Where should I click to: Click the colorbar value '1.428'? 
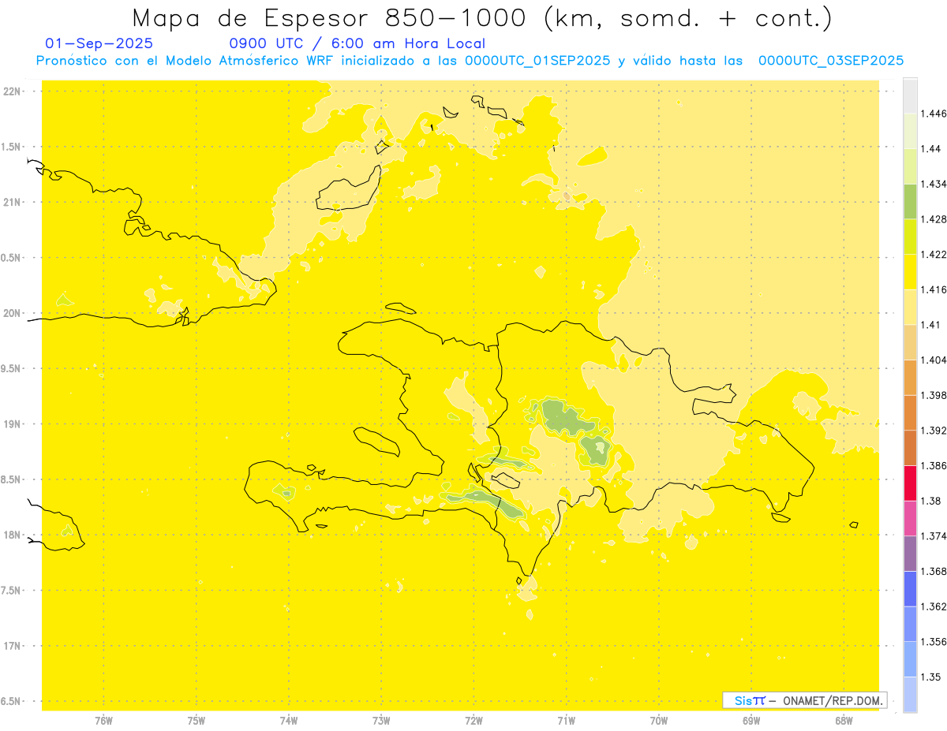[x=935, y=219]
